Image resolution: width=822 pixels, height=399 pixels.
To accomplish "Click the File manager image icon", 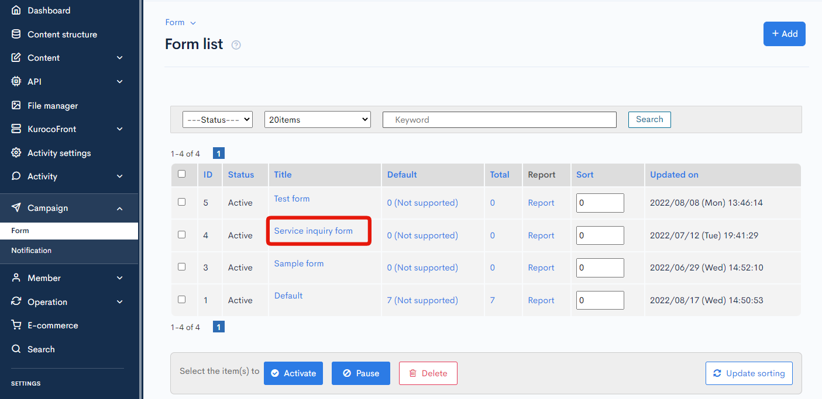I will tap(16, 106).
